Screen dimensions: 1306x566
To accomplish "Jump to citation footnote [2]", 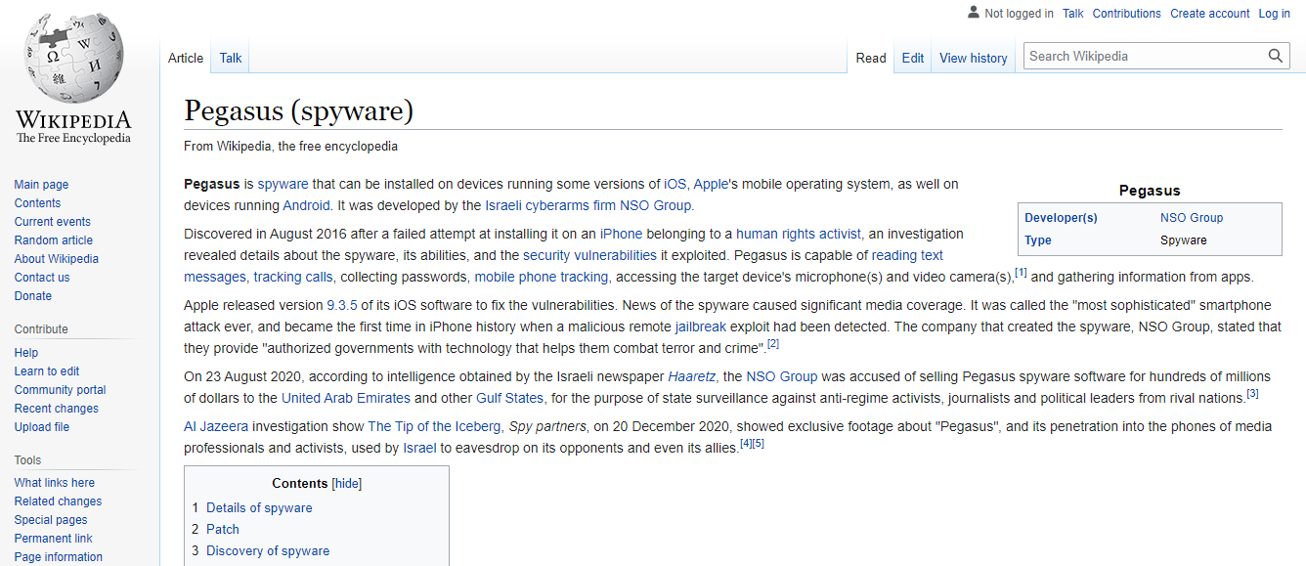I will [x=773, y=343].
